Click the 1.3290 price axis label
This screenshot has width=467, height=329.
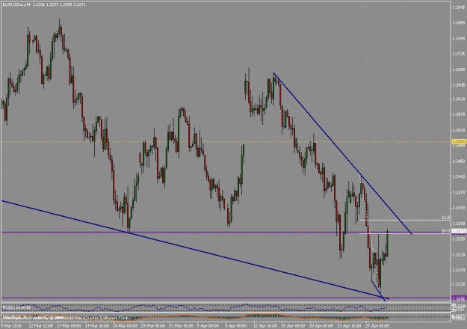click(459, 224)
